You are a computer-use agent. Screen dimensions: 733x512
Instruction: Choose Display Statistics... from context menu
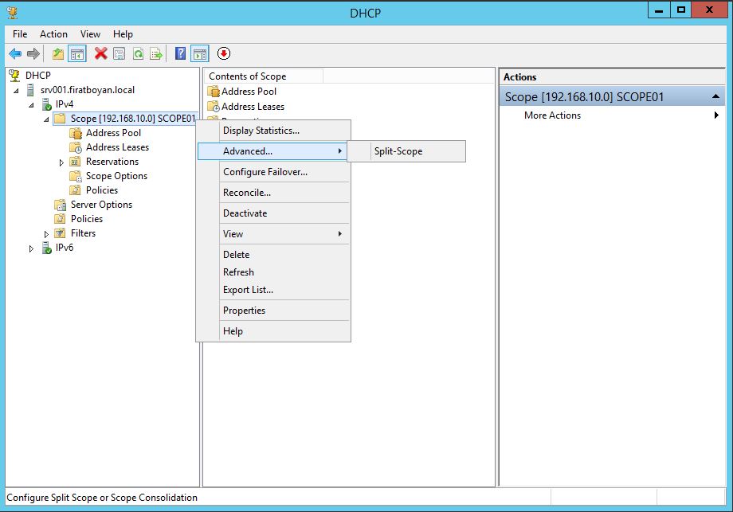pyautogui.click(x=273, y=131)
